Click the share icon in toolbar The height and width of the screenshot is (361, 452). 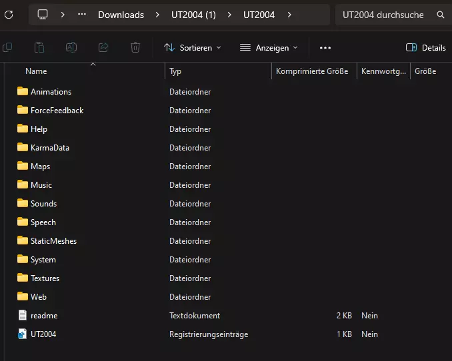(103, 47)
